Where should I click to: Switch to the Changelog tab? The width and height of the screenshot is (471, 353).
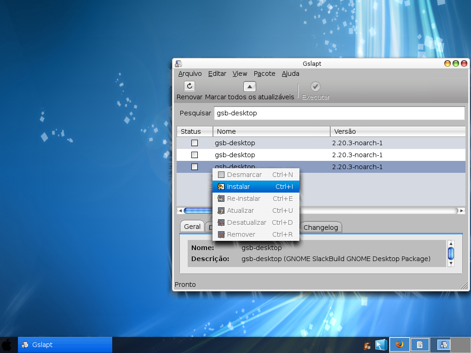click(321, 227)
